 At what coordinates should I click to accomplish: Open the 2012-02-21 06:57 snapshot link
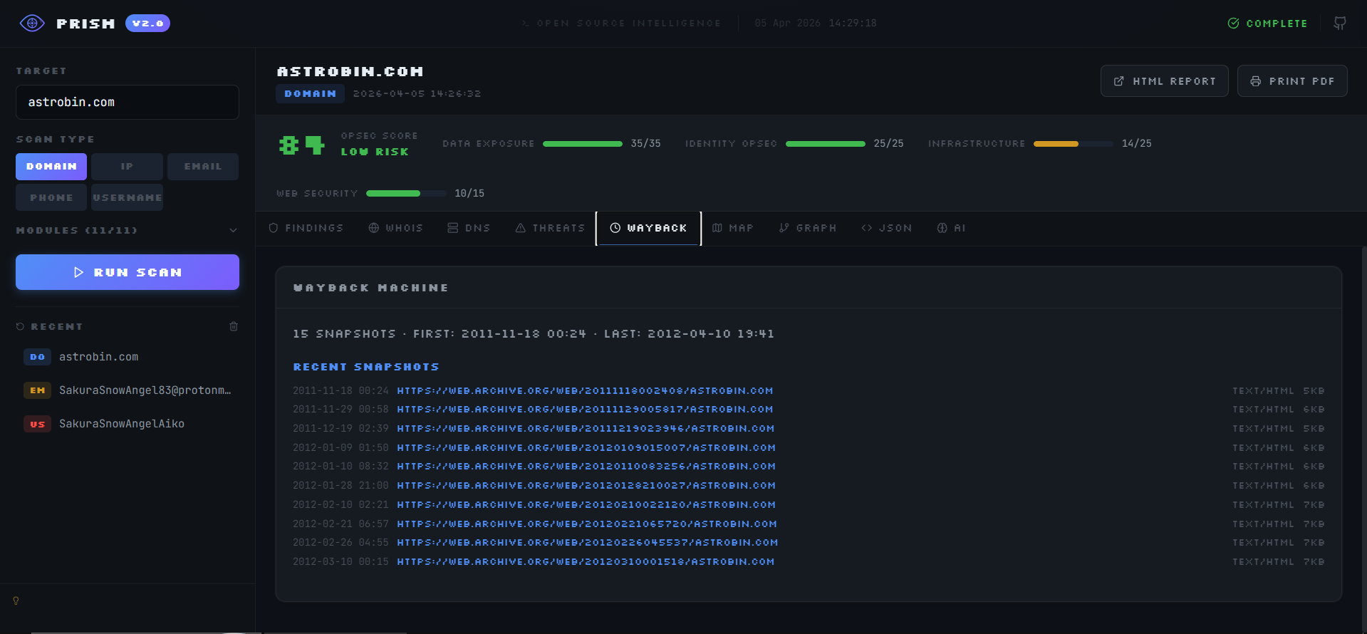[x=587, y=524]
